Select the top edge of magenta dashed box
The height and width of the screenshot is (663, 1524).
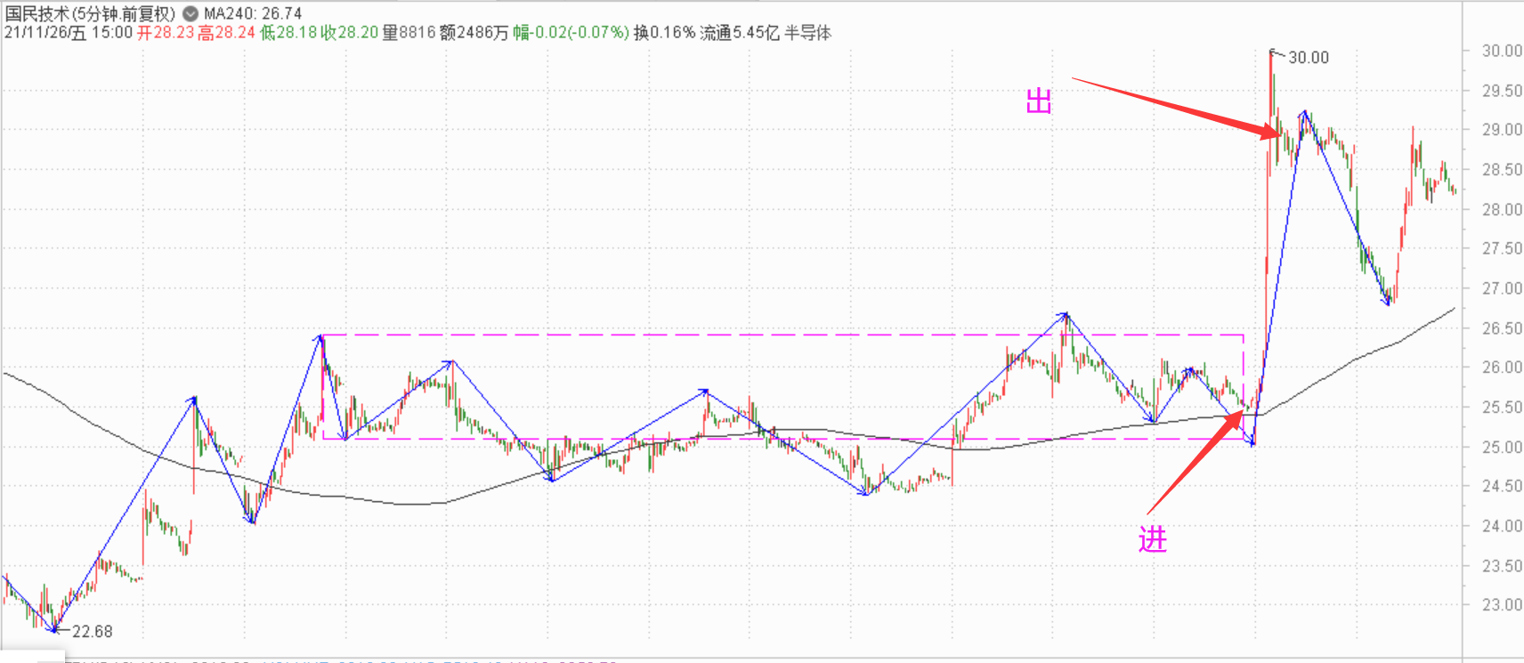(x=782, y=336)
